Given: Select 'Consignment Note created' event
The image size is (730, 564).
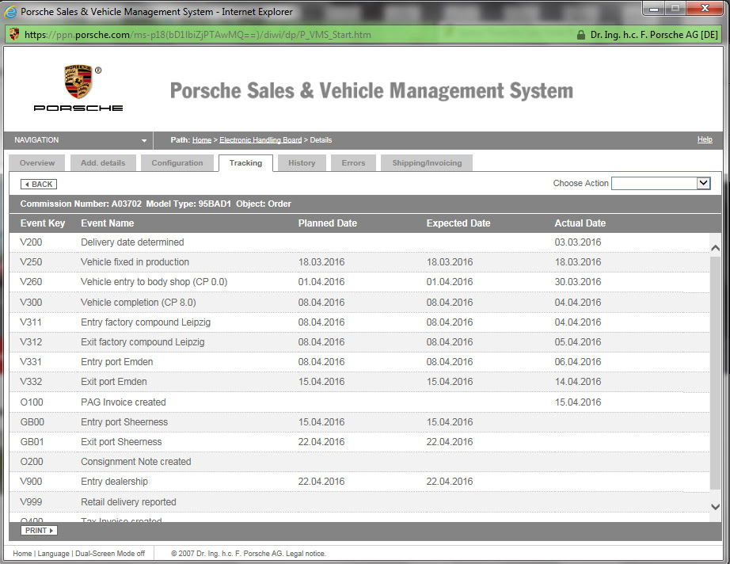Looking at the screenshot, I should [x=136, y=462].
